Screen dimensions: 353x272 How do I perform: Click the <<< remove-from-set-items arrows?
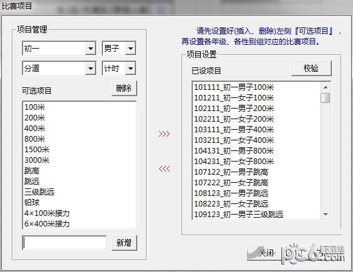[x=164, y=168]
